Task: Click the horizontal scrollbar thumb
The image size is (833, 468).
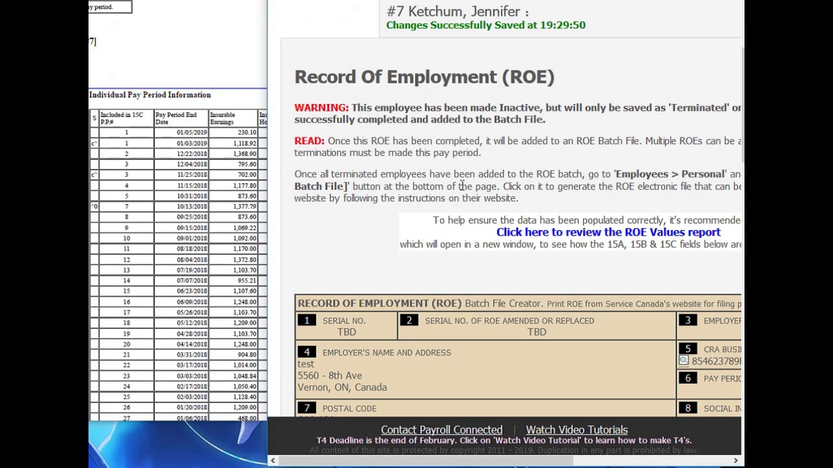Action: click(x=426, y=461)
